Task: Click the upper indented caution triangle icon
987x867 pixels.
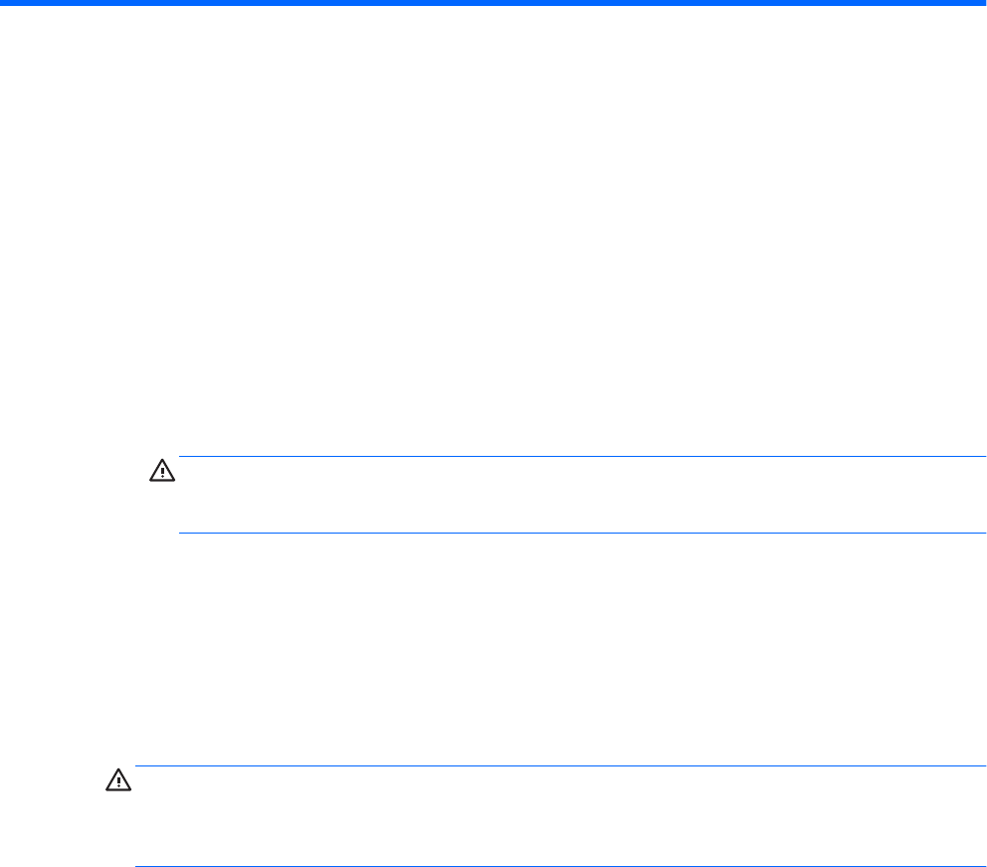Action: tap(161, 470)
